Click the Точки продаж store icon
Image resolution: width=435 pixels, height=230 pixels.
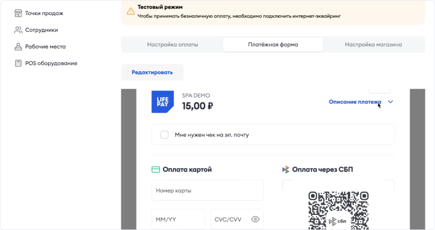pos(18,13)
